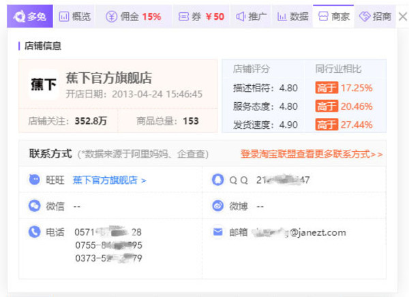Click the 开店日期 2013-04-24 text
Viewport: 409px width, 297px height.
[x=134, y=94]
